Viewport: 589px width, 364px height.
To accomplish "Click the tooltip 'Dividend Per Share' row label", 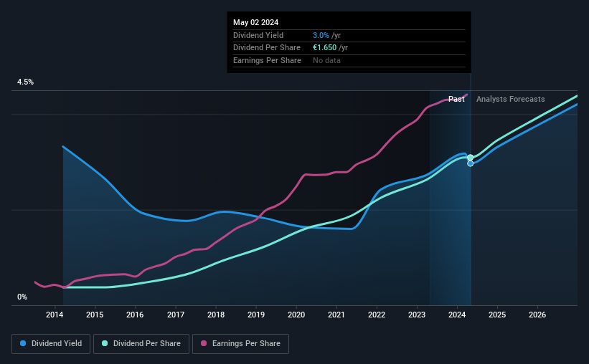I will [267, 48].
